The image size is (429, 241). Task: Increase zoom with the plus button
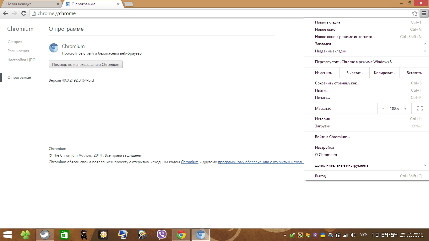[405, 109]
